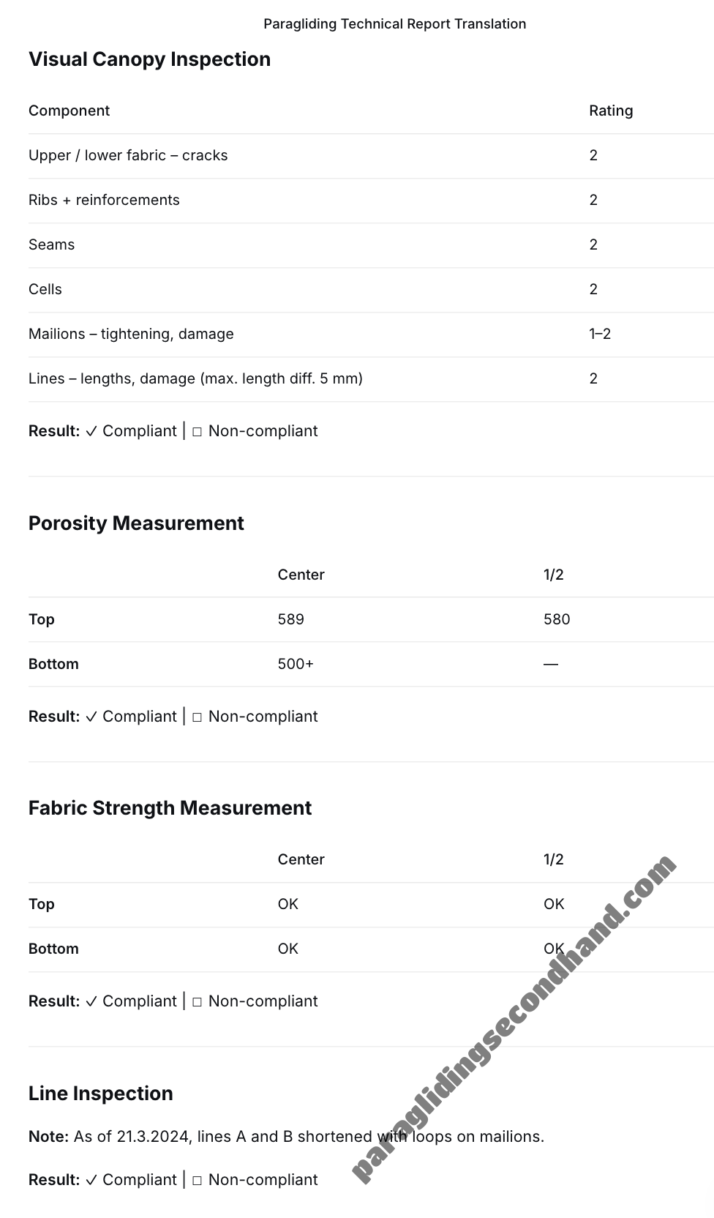714x1218 pixels.
Task: Select the Ribs + reinforcements row
Action: [104, 200]
